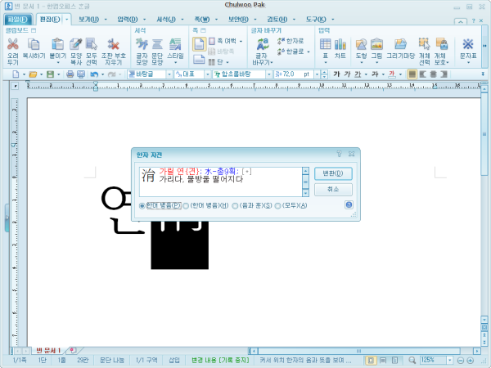Open the Style (스타일) gallery icon

[175, 44]
